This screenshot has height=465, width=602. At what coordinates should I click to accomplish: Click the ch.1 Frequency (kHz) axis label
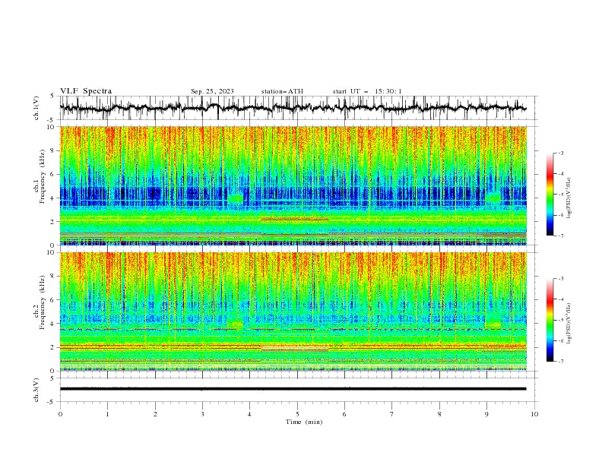40,176
